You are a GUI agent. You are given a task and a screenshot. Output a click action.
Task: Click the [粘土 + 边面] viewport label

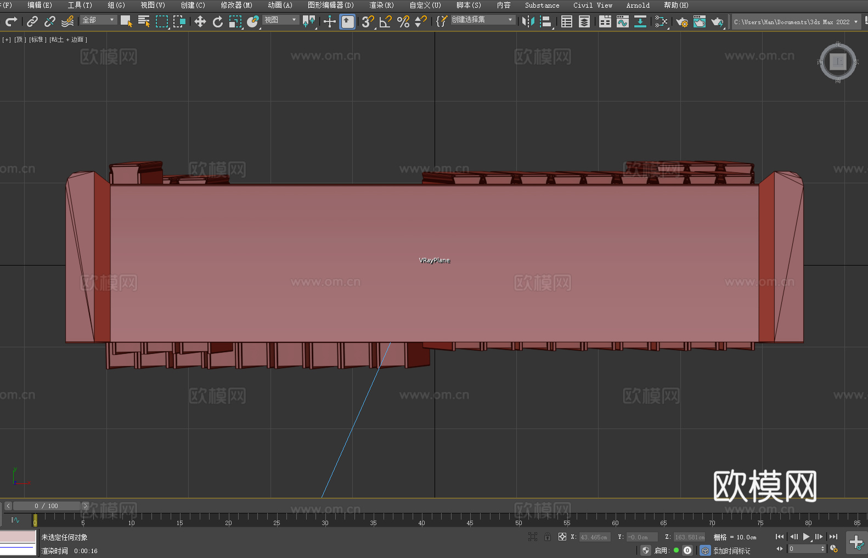(68, 40)
